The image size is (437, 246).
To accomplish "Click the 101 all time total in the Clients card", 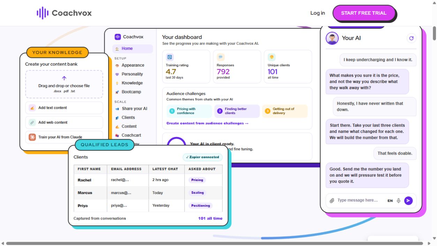I will pyautogui.click(x=210, y=218).
